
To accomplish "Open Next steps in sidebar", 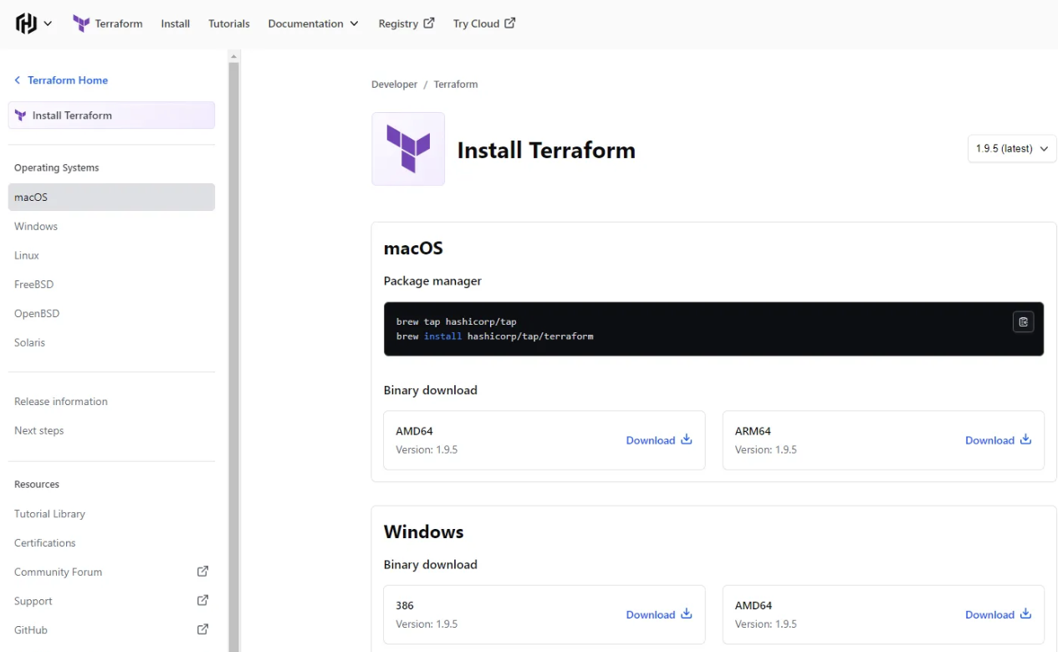I will tap(39, 430).
